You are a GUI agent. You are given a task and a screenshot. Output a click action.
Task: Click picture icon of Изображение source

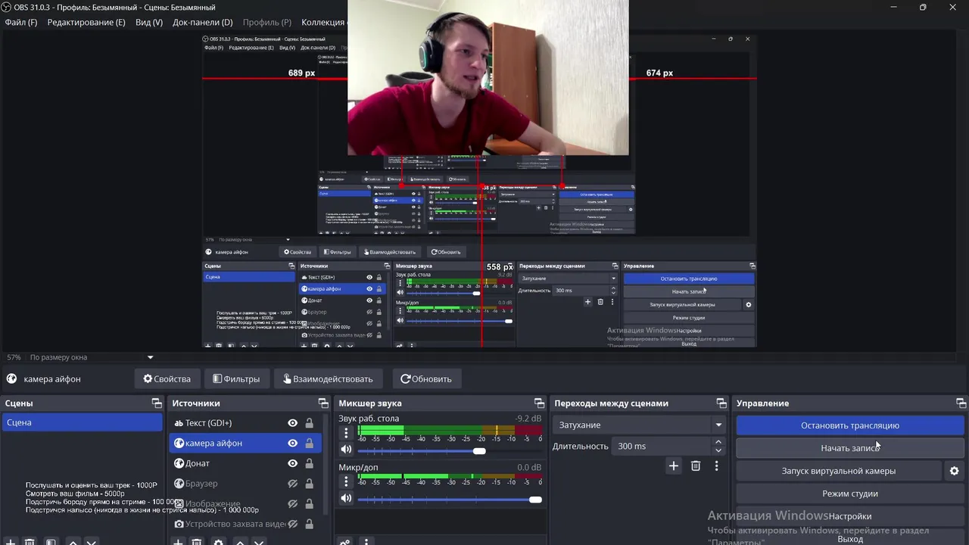[179, 503]
